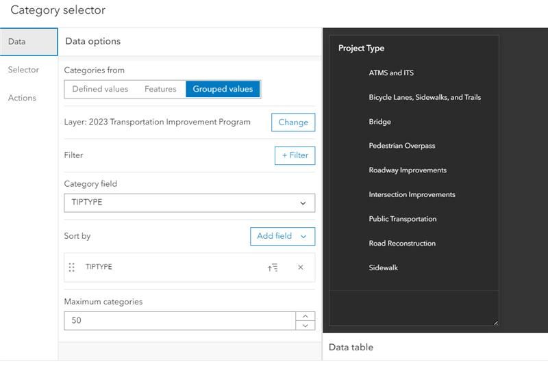Select Grouped values option
548x377 pixels.
(x=223, y=89)
